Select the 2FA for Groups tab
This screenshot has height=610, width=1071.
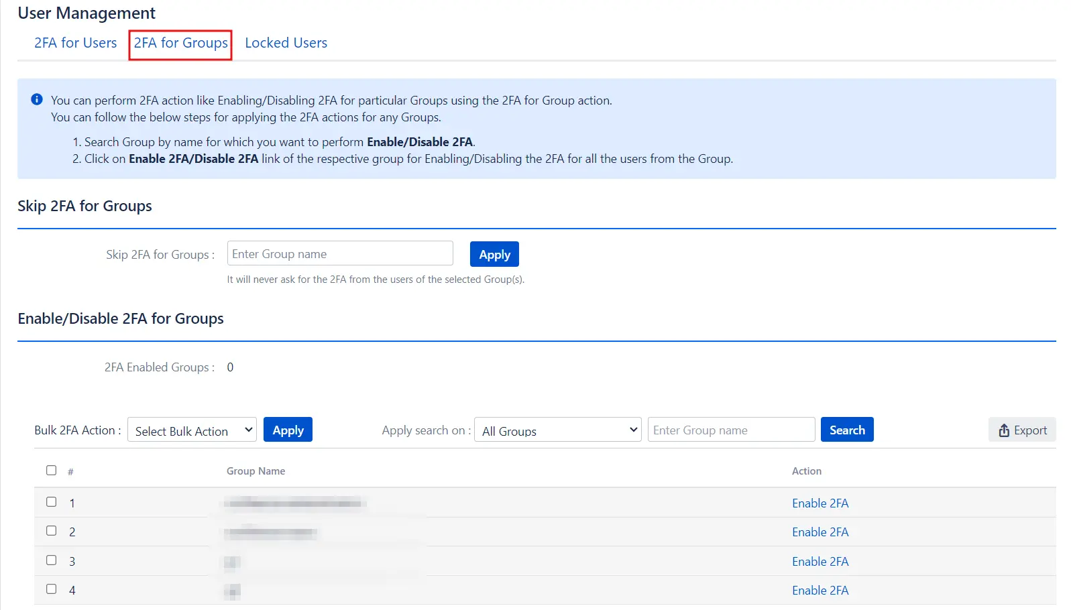click(180, 43)
